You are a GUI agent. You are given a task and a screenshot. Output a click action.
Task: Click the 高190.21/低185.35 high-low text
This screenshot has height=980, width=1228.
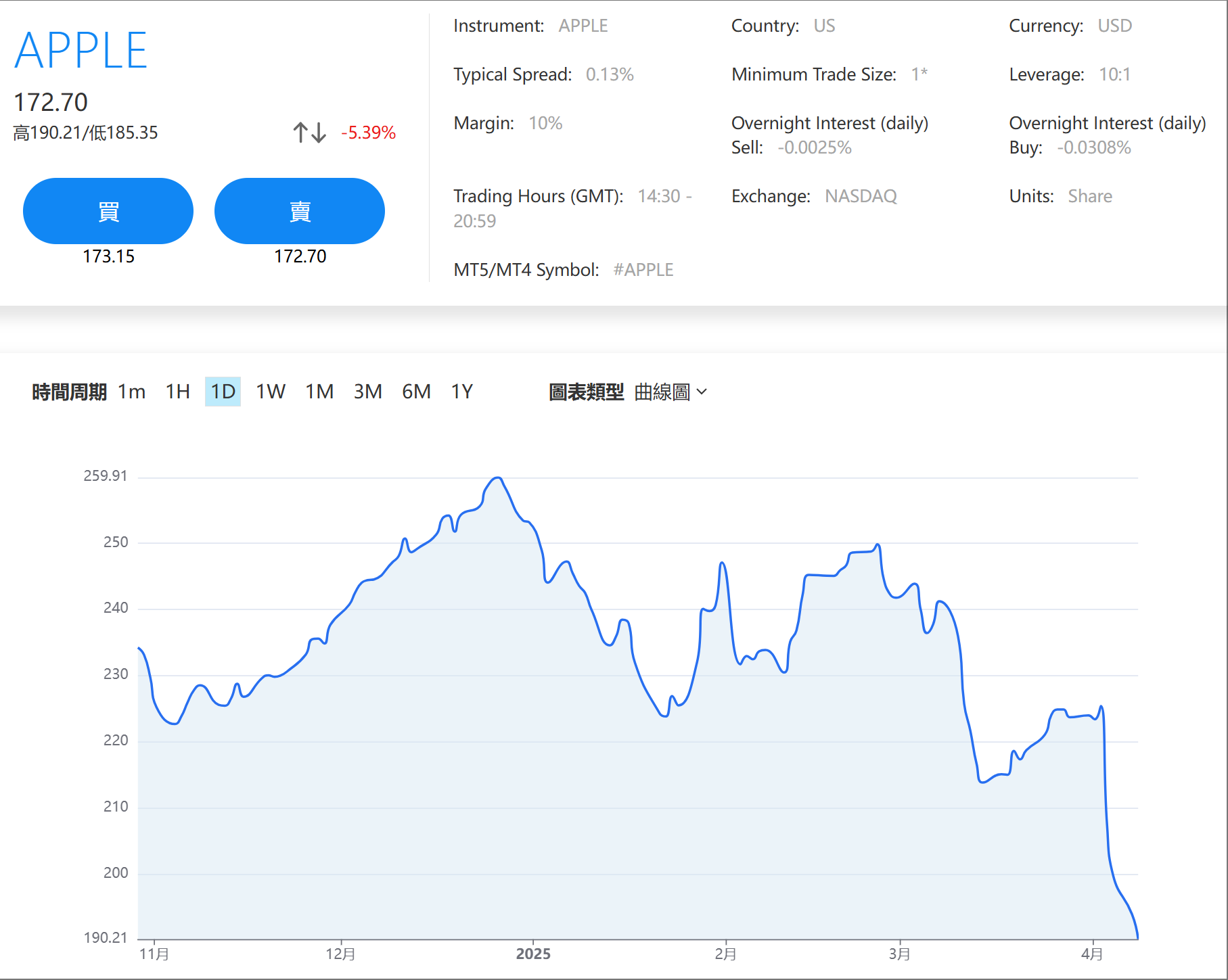[x=85, y=133]
